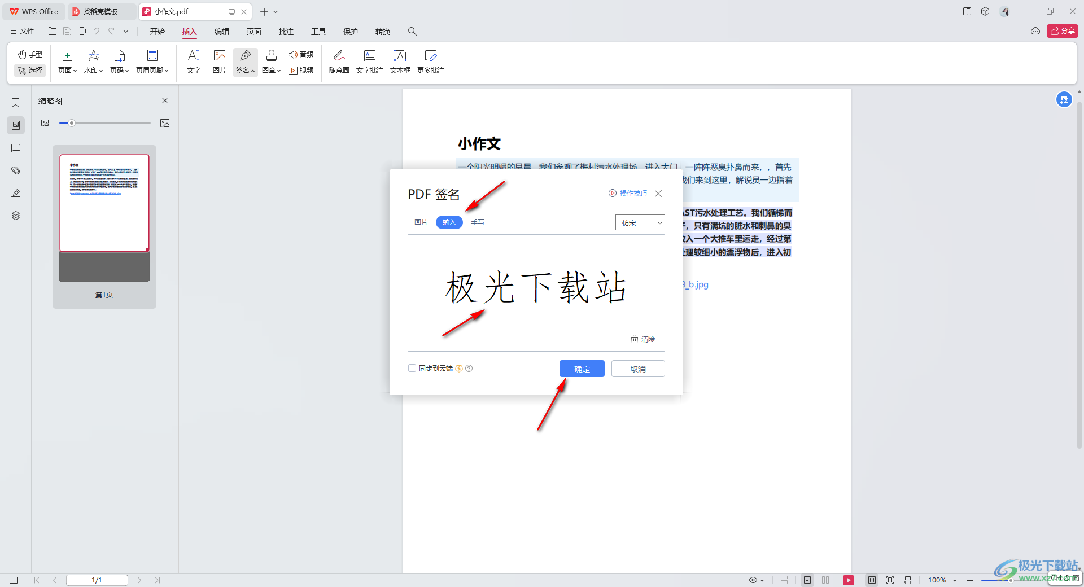The height and width of the screenshot is (587, 1084).
Task: Switch to the Edit (编辑) ribbon tab
Action: click(222, 32)
